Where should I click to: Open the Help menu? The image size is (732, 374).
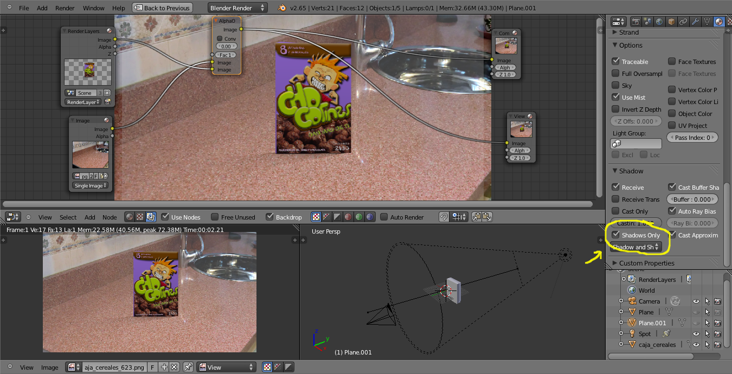[x=119, y=8]
